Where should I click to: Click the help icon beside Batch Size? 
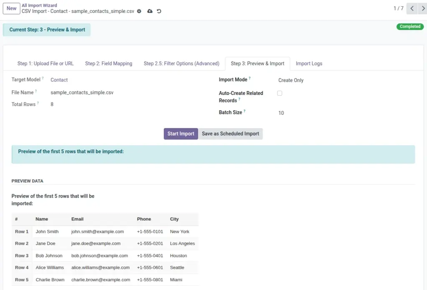coord(244,111)
